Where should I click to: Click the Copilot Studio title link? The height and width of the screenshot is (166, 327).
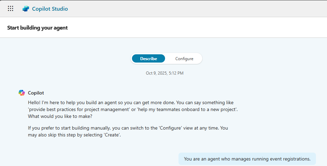pos(50,9)
